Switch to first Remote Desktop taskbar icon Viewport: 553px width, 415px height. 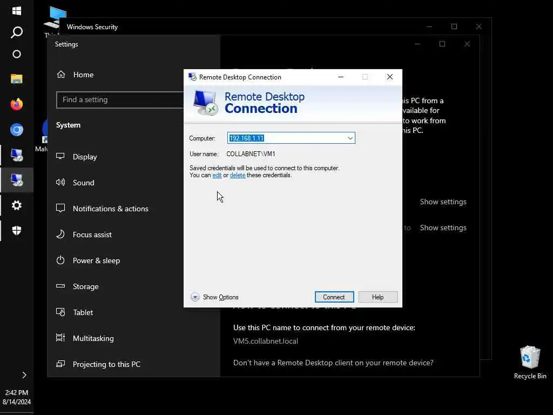click(17, 155)
